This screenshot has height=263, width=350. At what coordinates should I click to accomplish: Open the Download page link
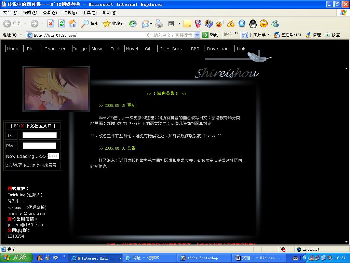218,49
